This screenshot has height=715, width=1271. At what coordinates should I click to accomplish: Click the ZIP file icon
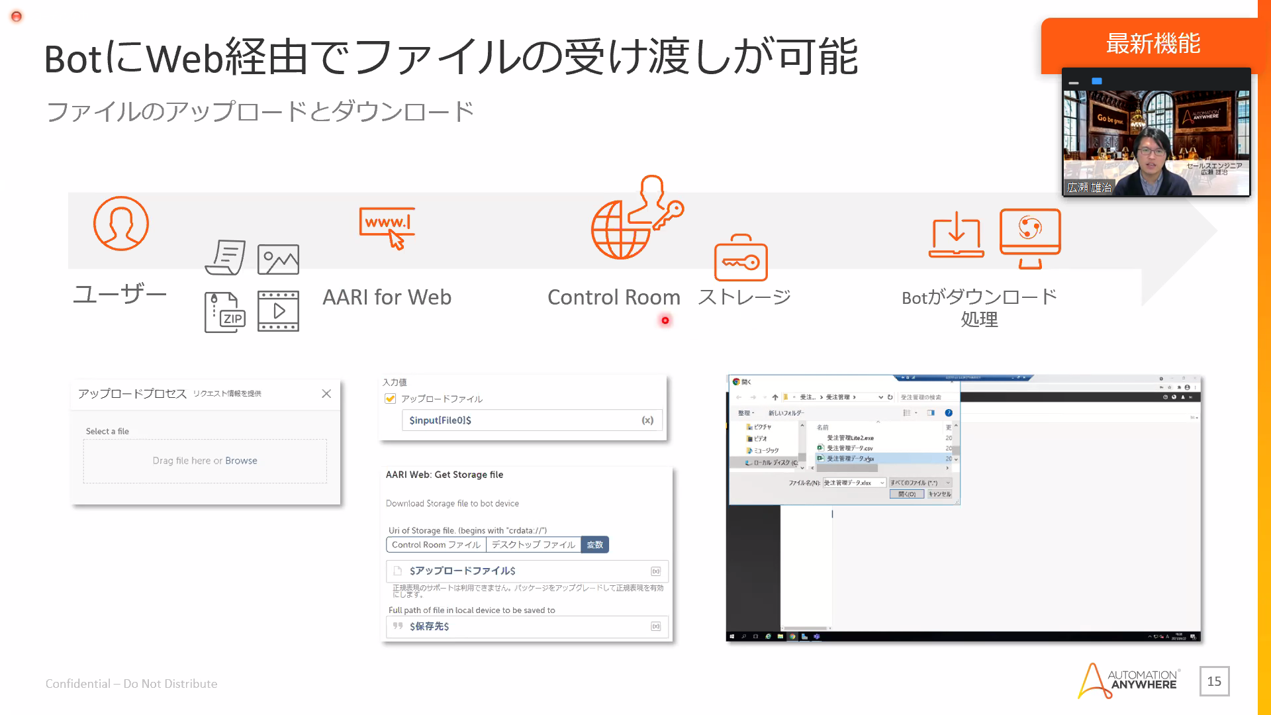224,312
